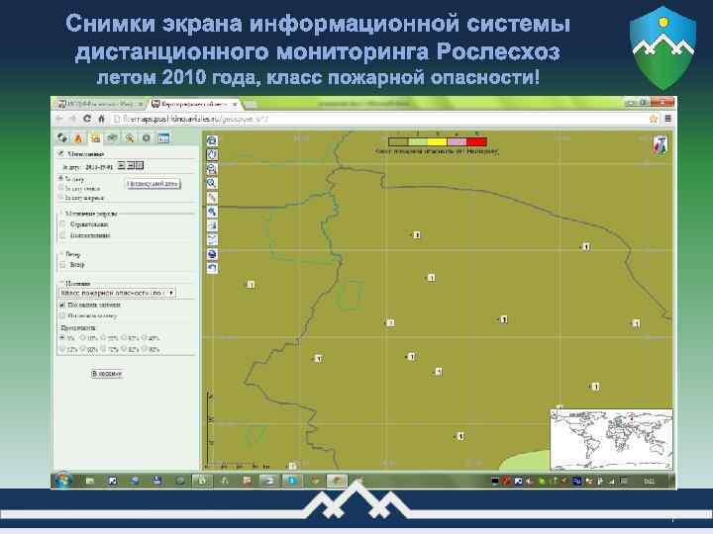Select the 90% transparency radio button
Screen dimensions: 713x534
click(x=145, y=349)
